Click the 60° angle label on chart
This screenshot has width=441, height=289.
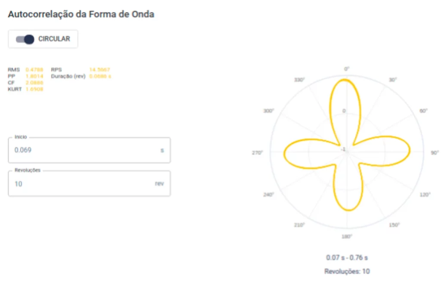click(x=423, y=111)
